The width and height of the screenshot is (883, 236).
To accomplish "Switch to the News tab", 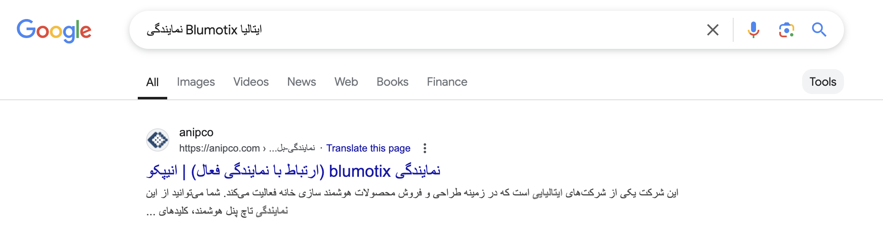I will [302, 82].
